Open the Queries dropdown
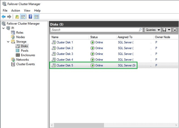 click(153, 30)
